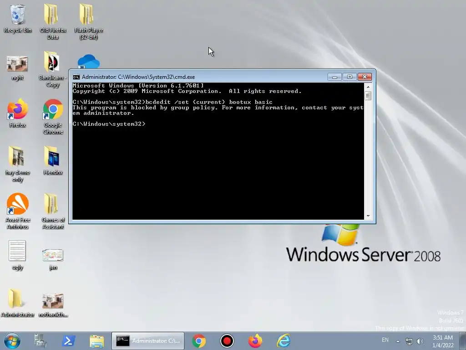
Task: Open the Hendrix folder icon
Action: [53, 160]
